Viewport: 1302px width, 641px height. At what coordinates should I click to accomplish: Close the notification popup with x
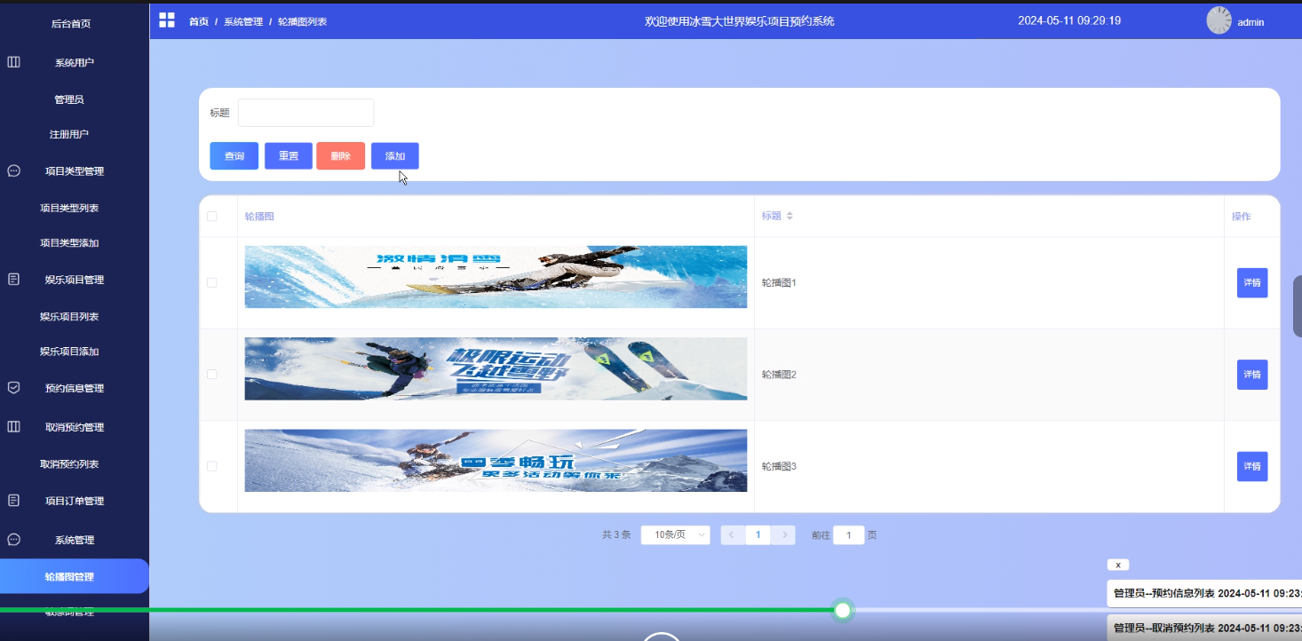(x=1118, y=565)
